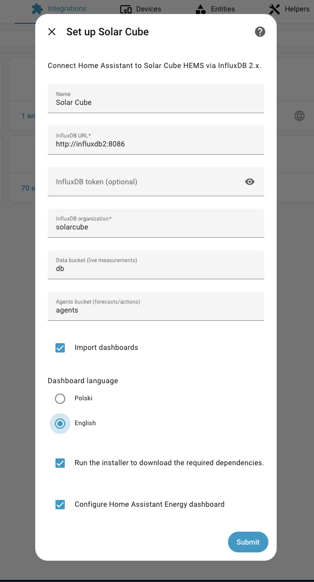Submit the Solar Cube setup form
The width and height of the screenshot is (314, 582).
[x=248, y=542]
